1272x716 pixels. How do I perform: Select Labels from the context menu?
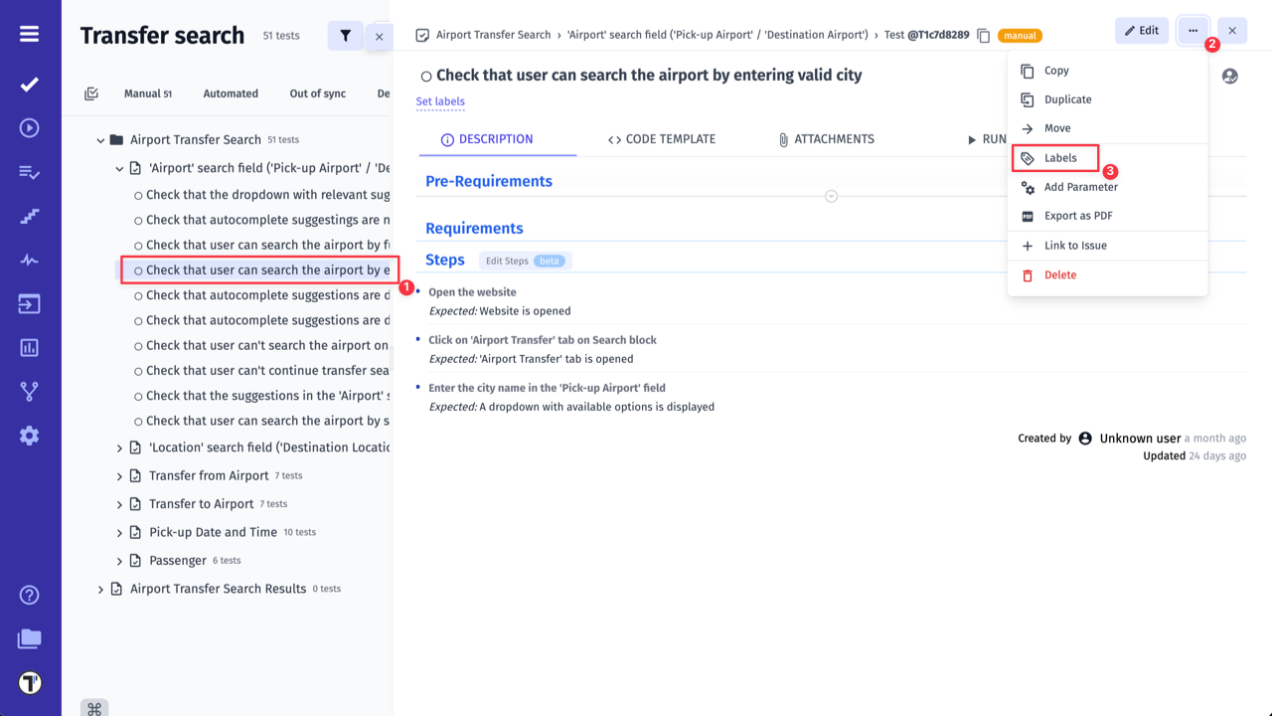(1059, 158)
